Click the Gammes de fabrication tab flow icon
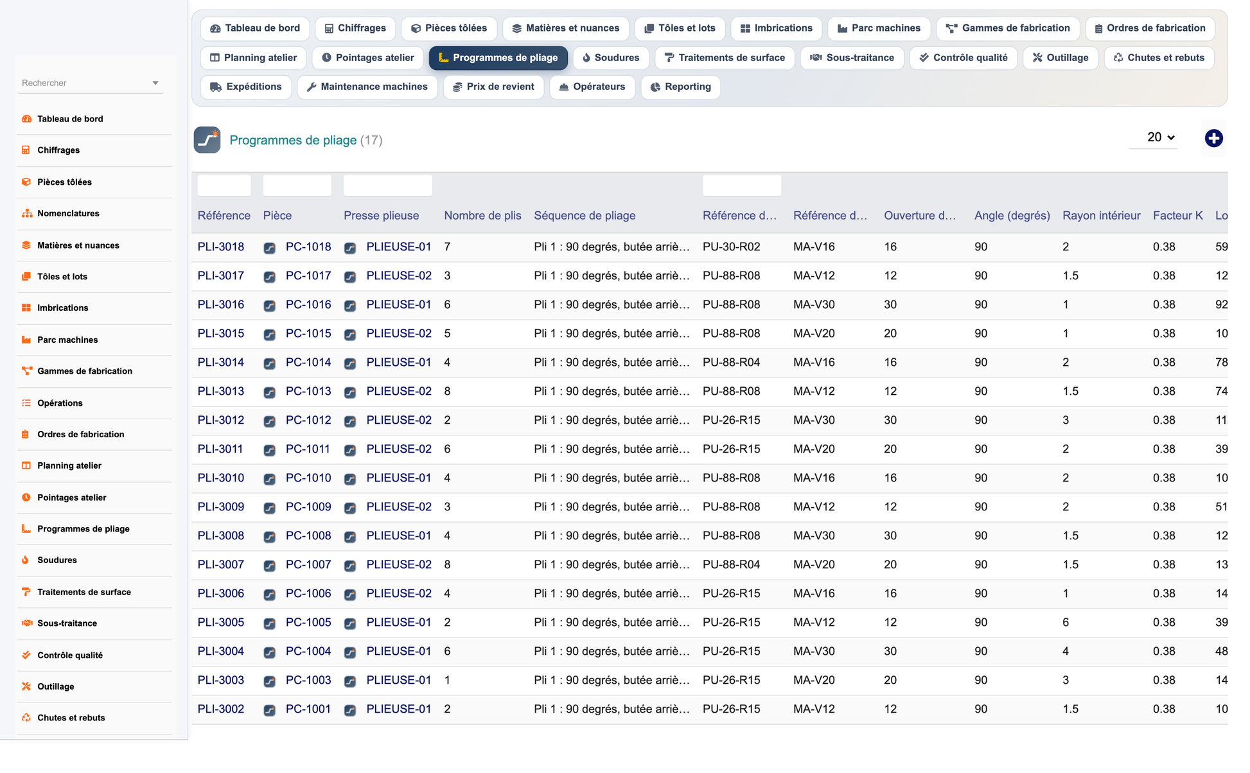Viewport: 1250px width, 773px height. coord(951,28)
